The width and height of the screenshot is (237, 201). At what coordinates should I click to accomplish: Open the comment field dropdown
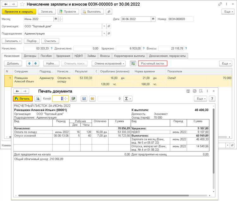tap(228, 145)
